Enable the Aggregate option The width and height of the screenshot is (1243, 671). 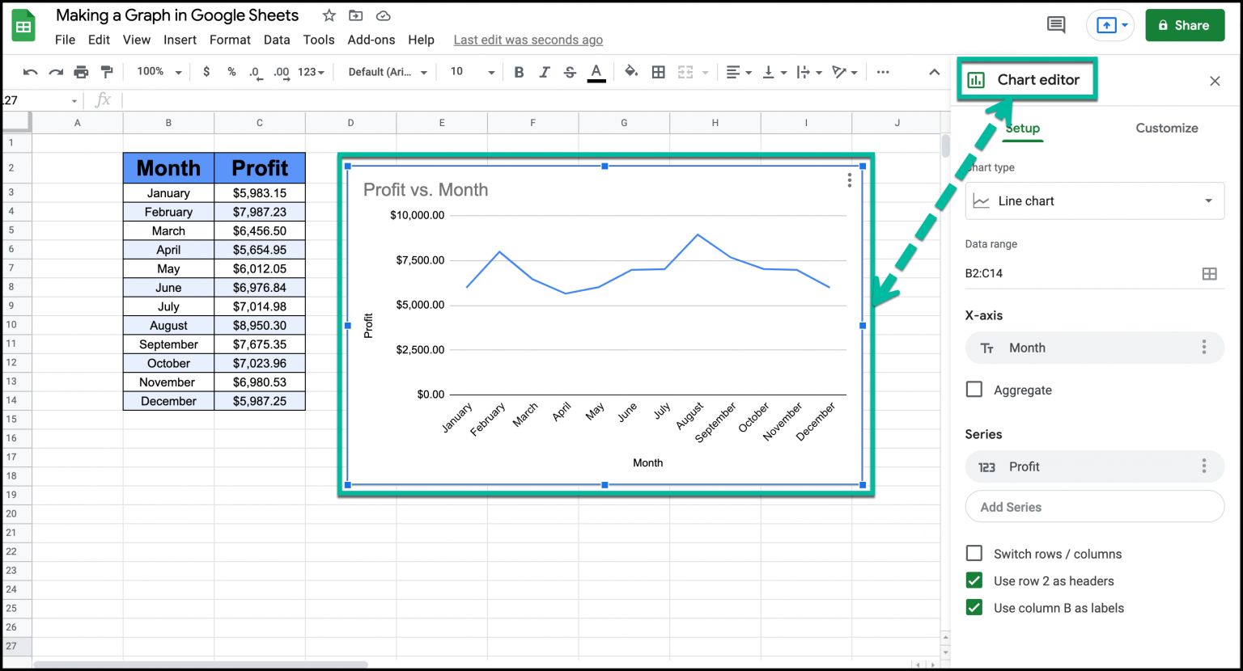pyautogui.click(x=974, y=389)
